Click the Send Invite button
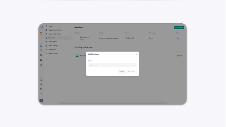The image size is (226, 127). coord(132,72)
